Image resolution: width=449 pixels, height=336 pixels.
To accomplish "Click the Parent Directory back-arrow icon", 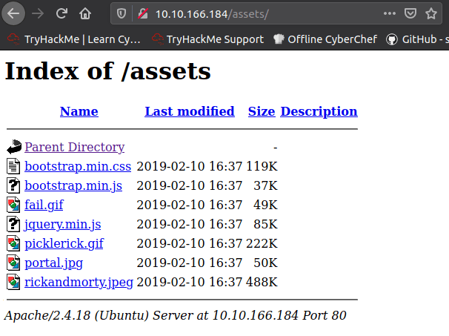I will pyautogui.click(x=14, y=147).
